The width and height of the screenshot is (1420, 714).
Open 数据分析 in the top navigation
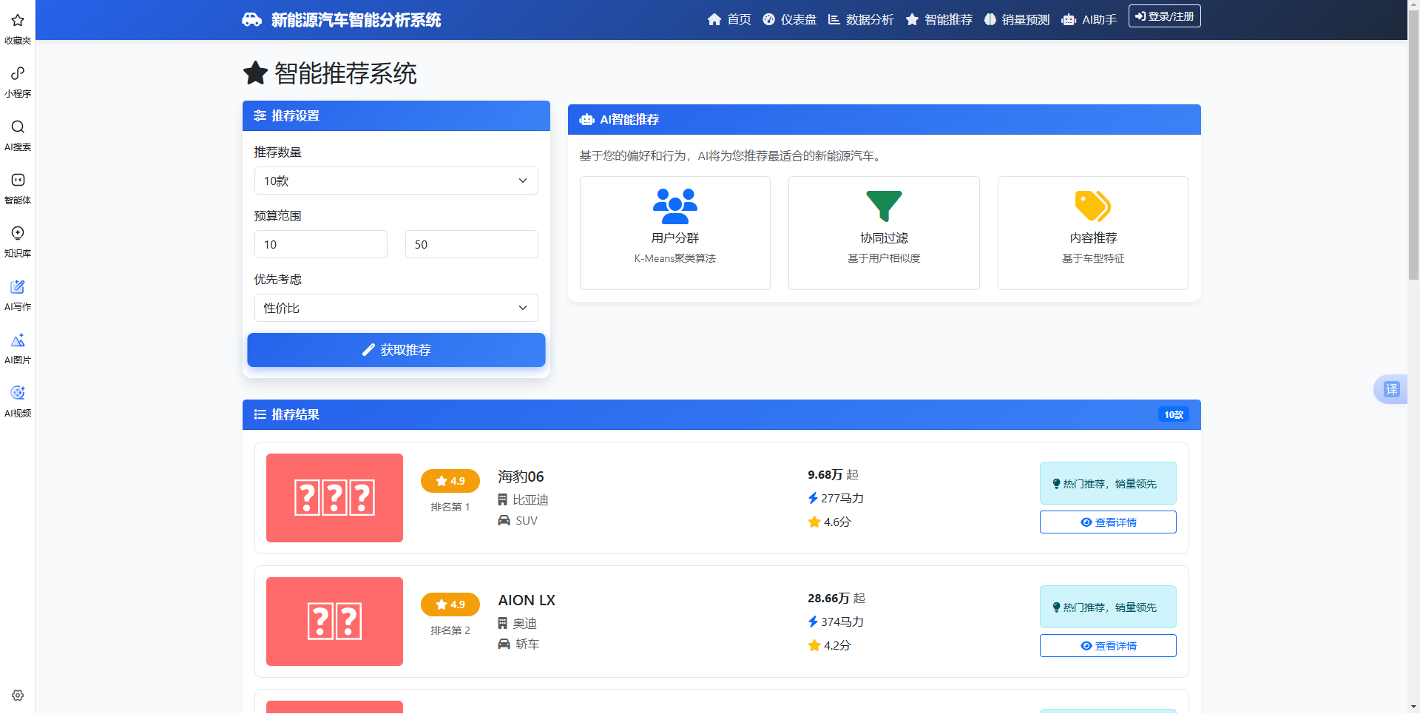tap(861, 20)
